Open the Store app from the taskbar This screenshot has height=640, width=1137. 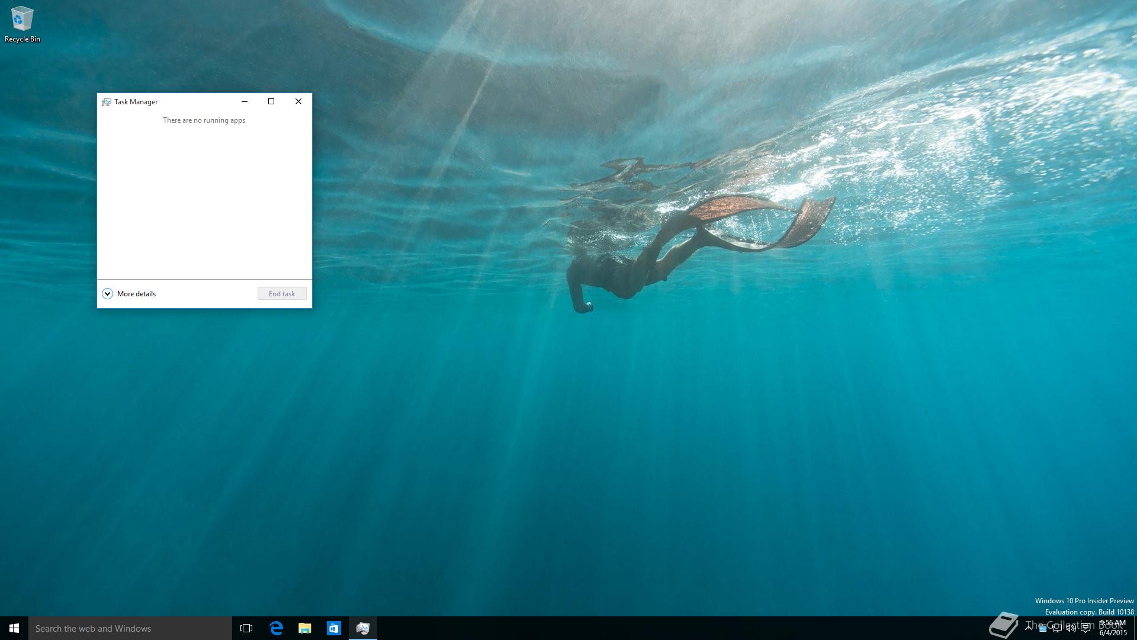334,628
